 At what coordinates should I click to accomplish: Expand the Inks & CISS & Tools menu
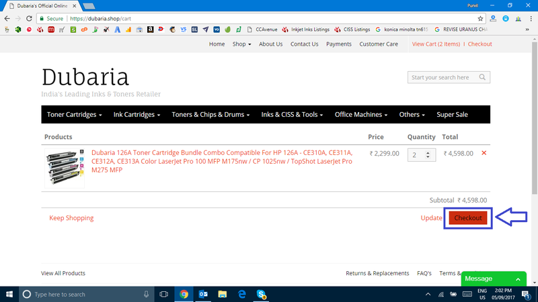tap(292, 114)
